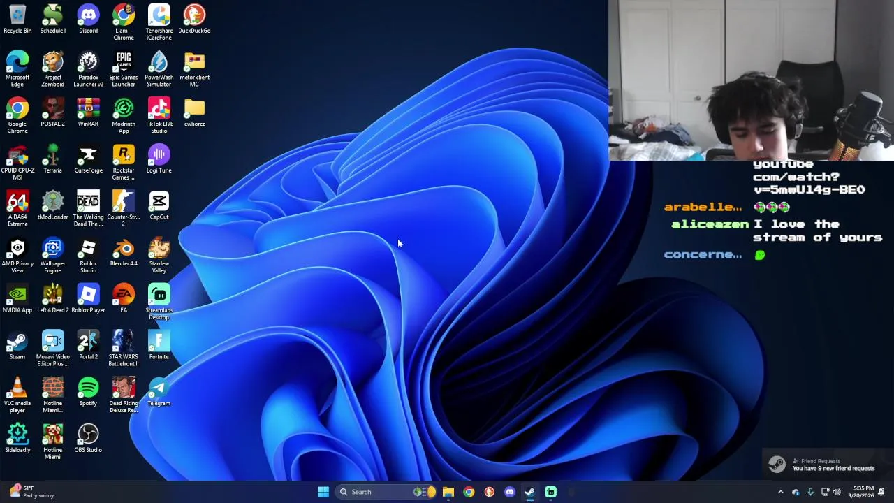This screenshot has height=503, width=894.
Task: Launch The Walking Dead game shortcut
Action: tap(88, 210)
